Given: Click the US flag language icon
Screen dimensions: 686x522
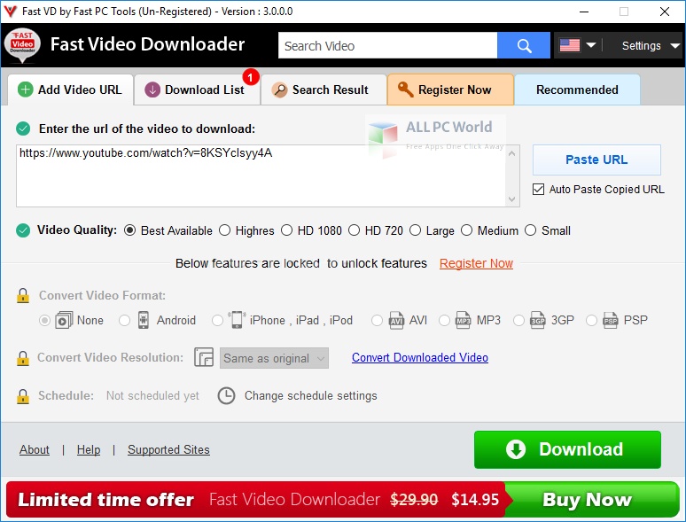Looking at the screenshot, I should click(x=570, y=45).
